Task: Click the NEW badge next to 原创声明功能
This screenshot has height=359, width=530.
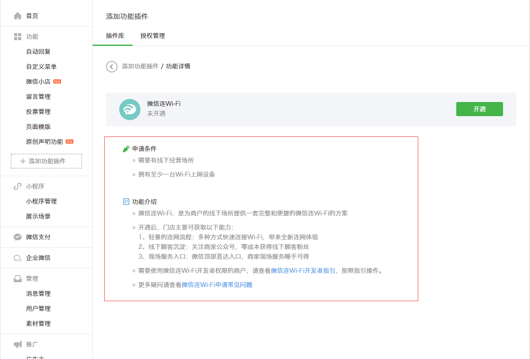Action: [x=69, y=142]
